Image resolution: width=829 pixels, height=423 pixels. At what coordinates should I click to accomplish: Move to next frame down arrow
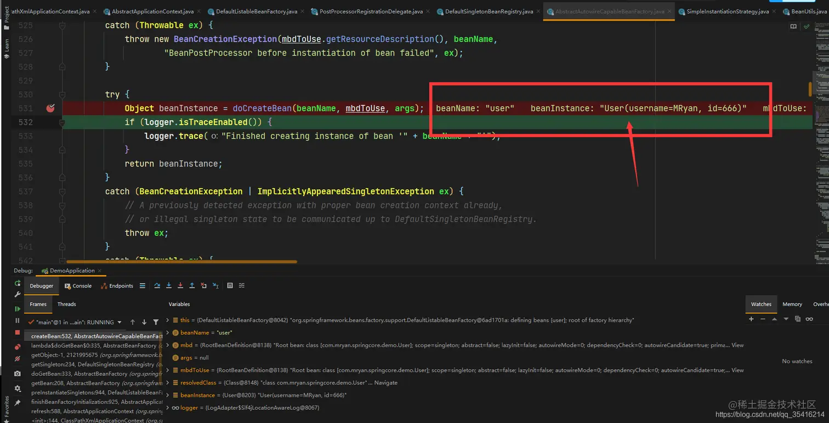(x=144, y=322)
